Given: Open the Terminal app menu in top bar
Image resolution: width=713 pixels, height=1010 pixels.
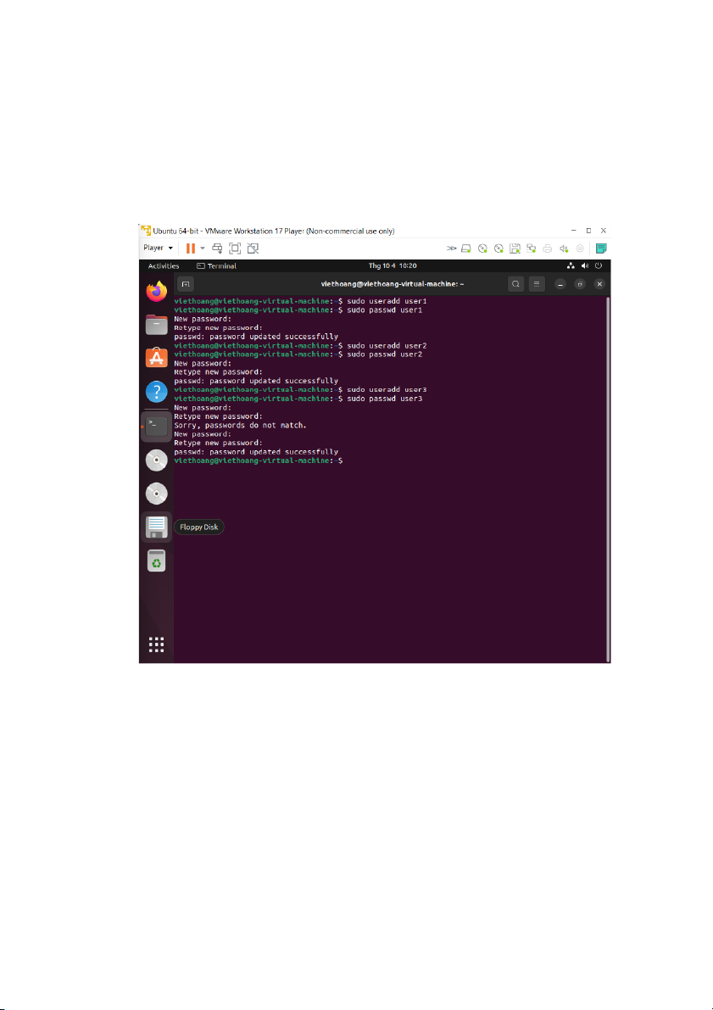Looking at the screenshot, I should click(217, 266).
